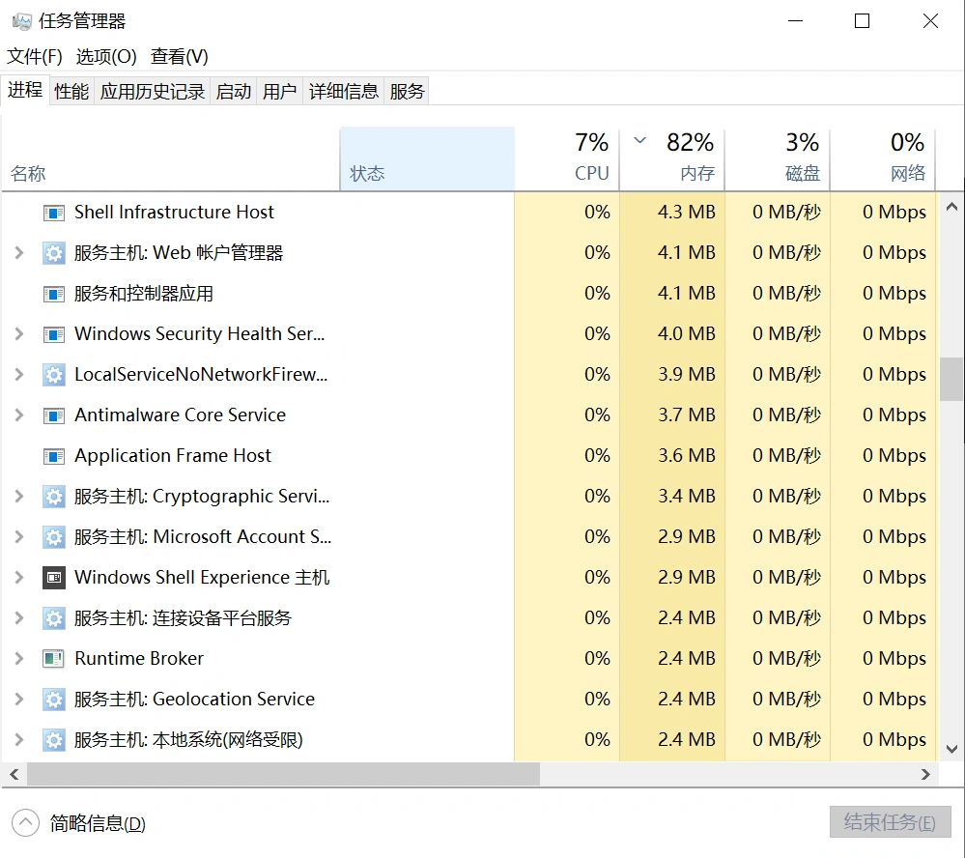
Task: Switch to the 性能 tab
Action: coord(71,90)
